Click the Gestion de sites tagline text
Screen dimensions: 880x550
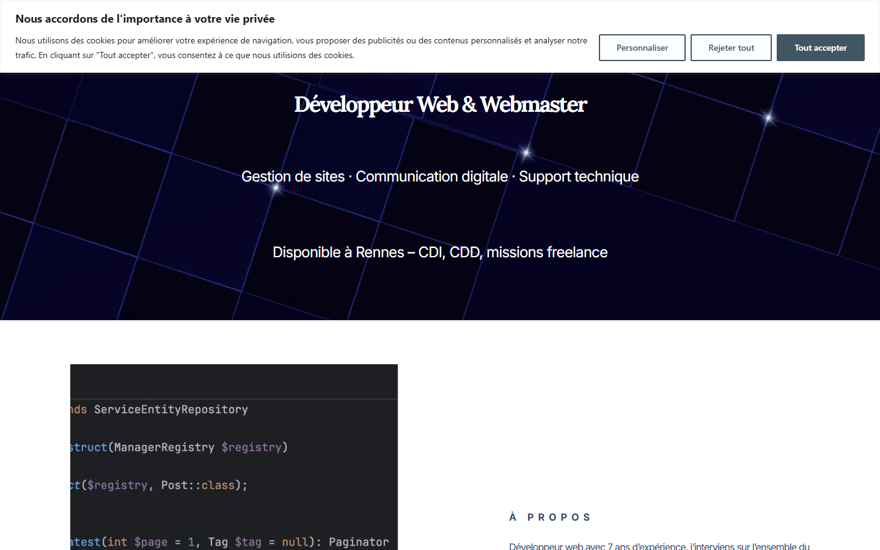pyautogui.click(x=440, y=177)
